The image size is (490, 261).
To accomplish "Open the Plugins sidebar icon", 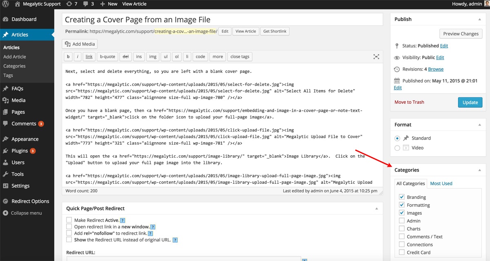I will 6,151.
